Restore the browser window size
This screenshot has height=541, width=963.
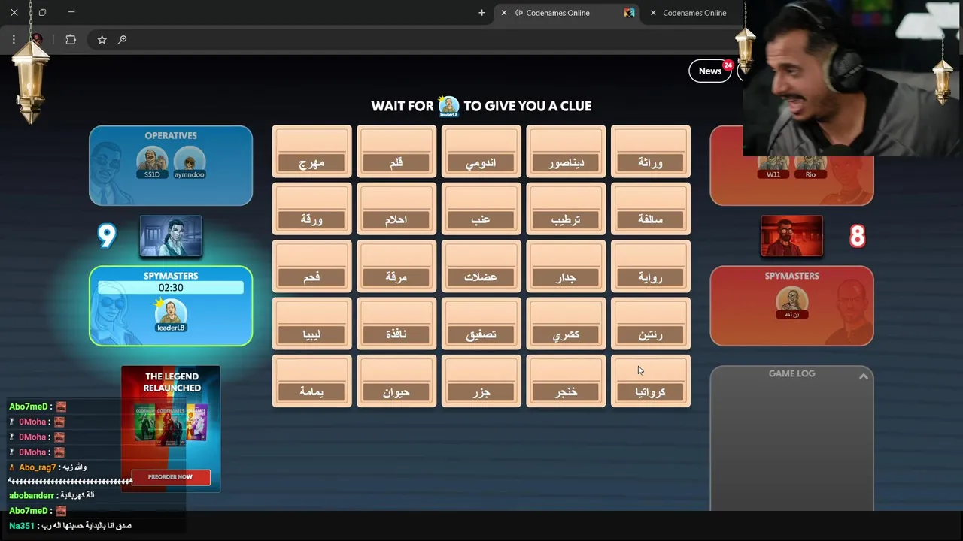[x=42, y=13]
